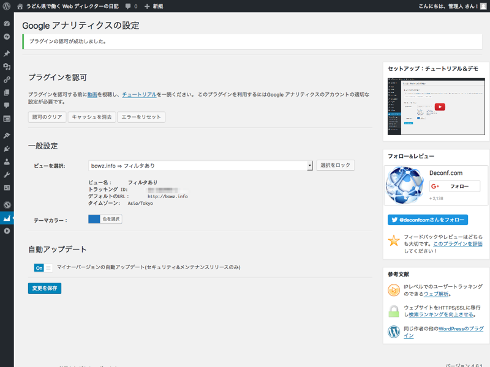Screen dimensions: 490x367
Task: Click the キャッシュを消去 button
Action: [92, 117]
